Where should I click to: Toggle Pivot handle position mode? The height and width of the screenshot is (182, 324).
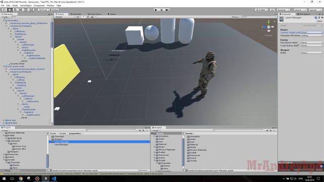tap(43, 10)
